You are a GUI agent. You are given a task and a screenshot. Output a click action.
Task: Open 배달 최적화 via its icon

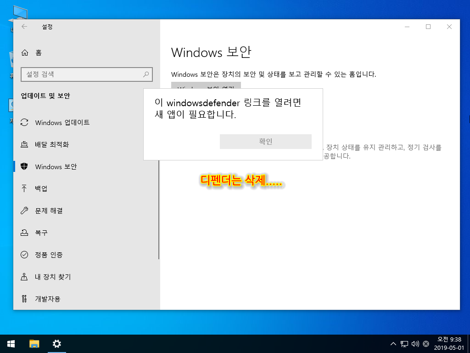[x=24, y=144]
